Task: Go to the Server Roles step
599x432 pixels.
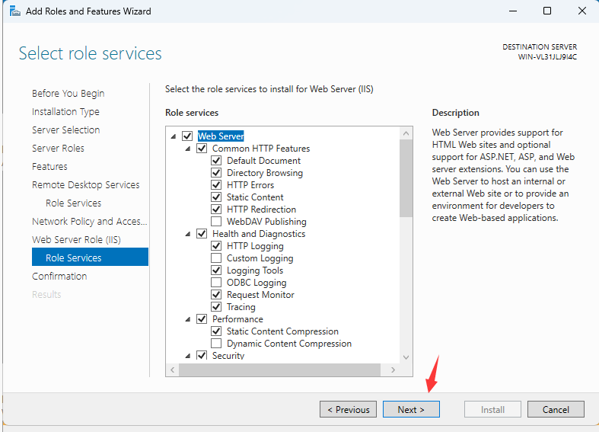Action: (58, 149)
